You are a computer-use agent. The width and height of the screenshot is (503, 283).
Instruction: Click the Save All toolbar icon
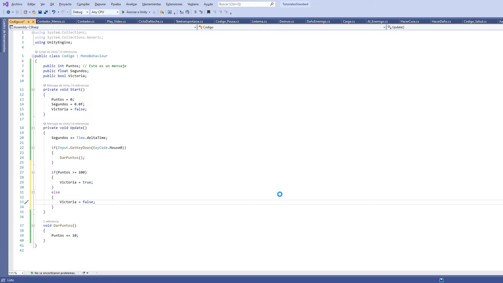(46, 12)
